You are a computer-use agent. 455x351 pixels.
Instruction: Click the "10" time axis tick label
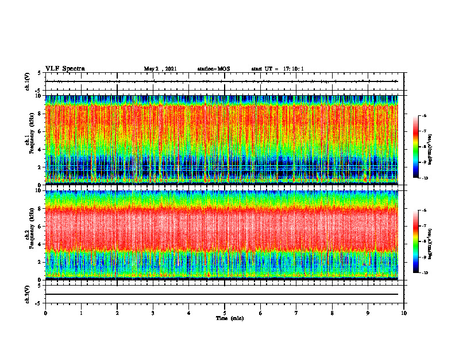(x=404, y=313)
